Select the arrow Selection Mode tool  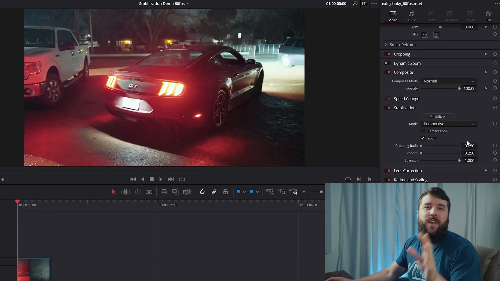(x=114, y=192)
